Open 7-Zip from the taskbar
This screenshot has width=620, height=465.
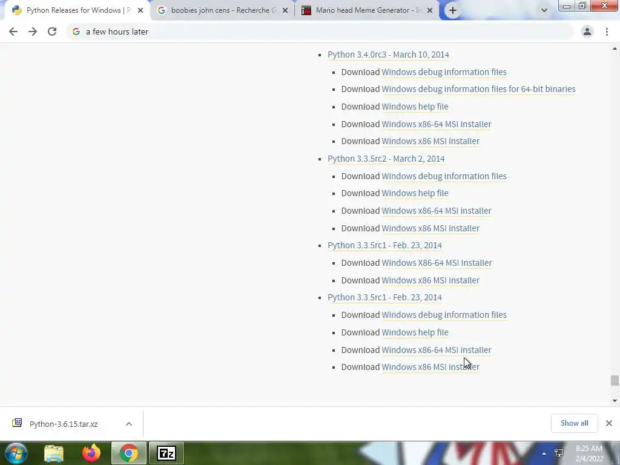[x=167, y=453]
